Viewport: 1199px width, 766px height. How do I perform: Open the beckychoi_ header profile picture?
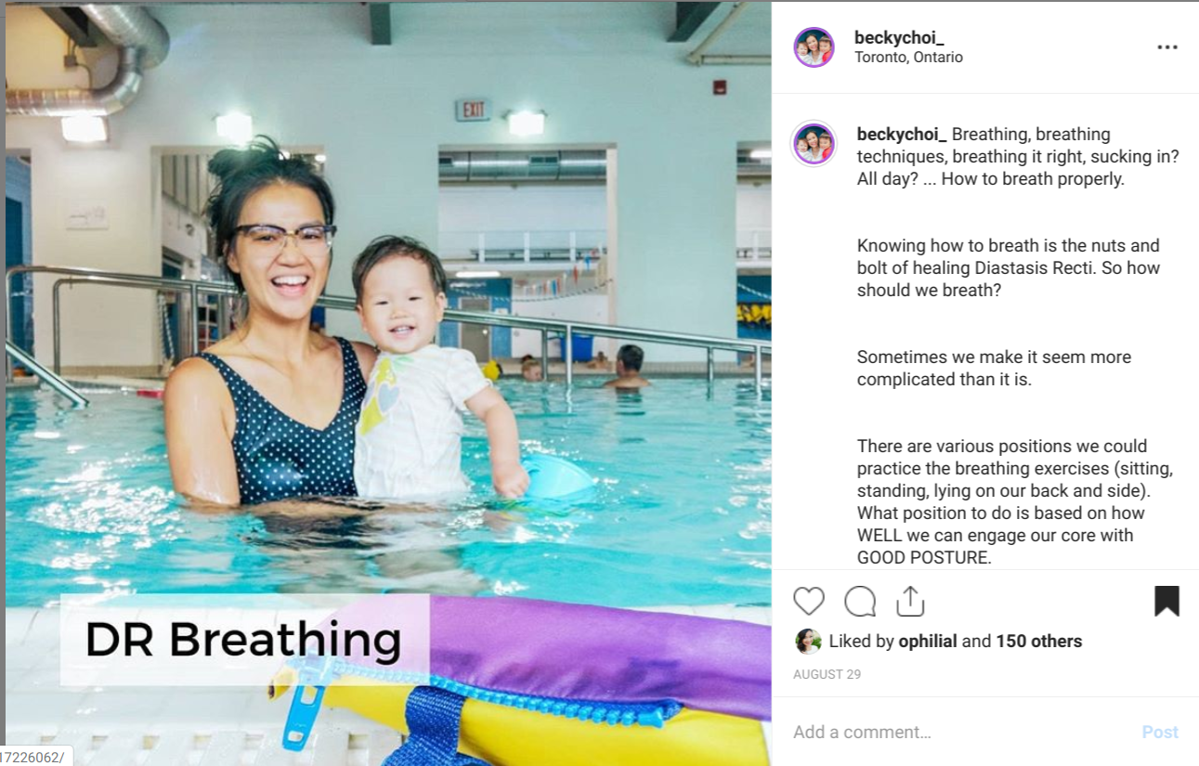(814, 47)
